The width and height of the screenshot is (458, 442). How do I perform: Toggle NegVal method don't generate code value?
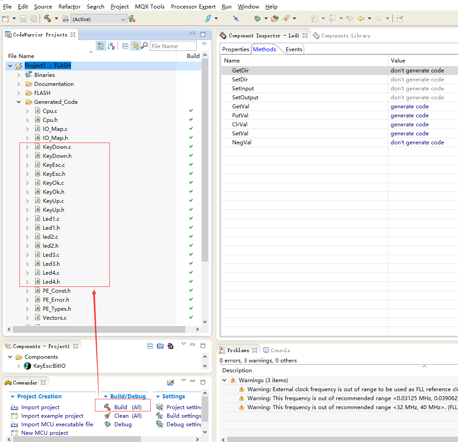417,143
